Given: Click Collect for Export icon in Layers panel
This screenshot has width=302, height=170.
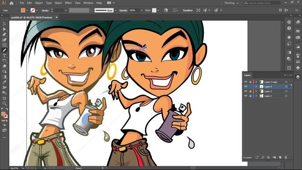Looking at the screenshot, I should pos(257,157).
